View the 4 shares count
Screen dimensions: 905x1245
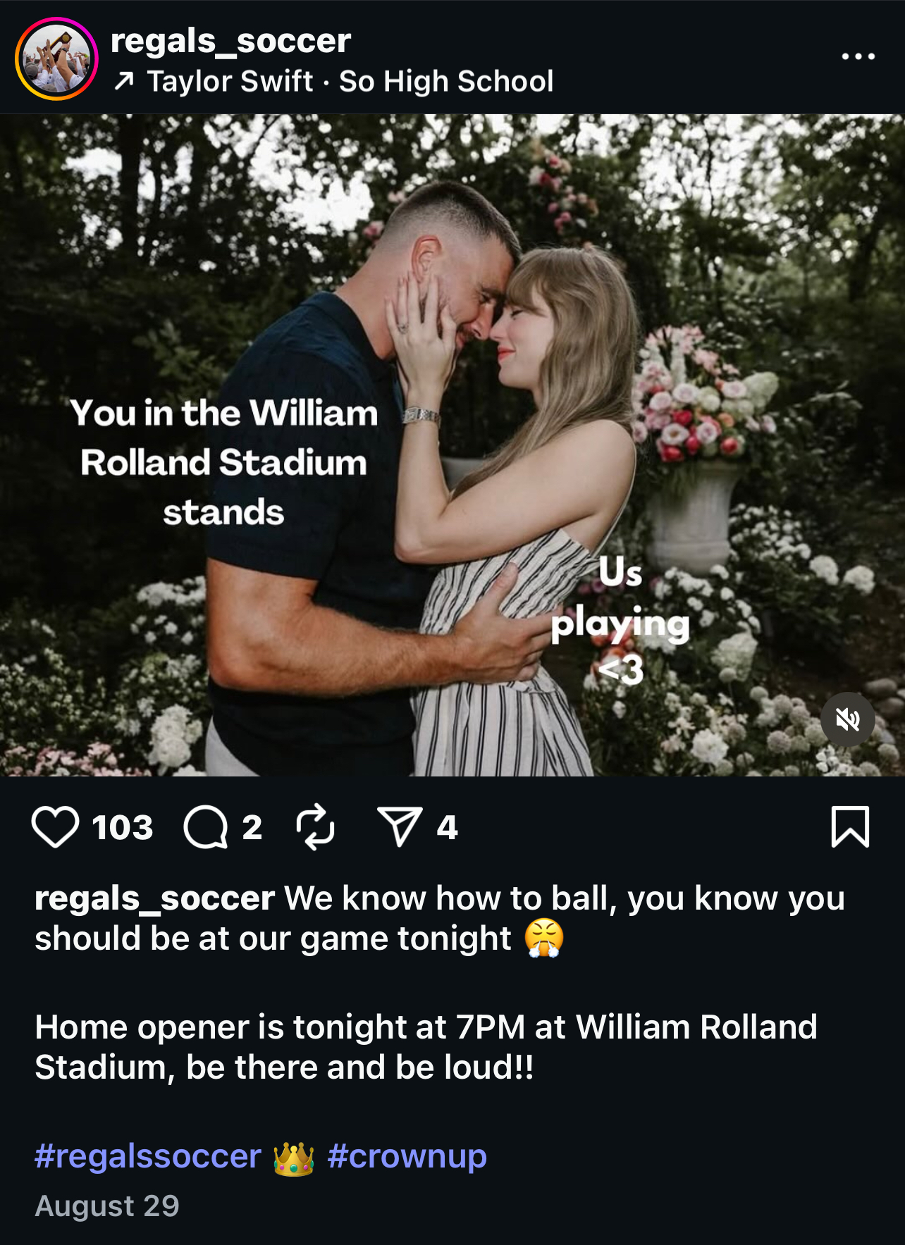[x=447, y=827]
